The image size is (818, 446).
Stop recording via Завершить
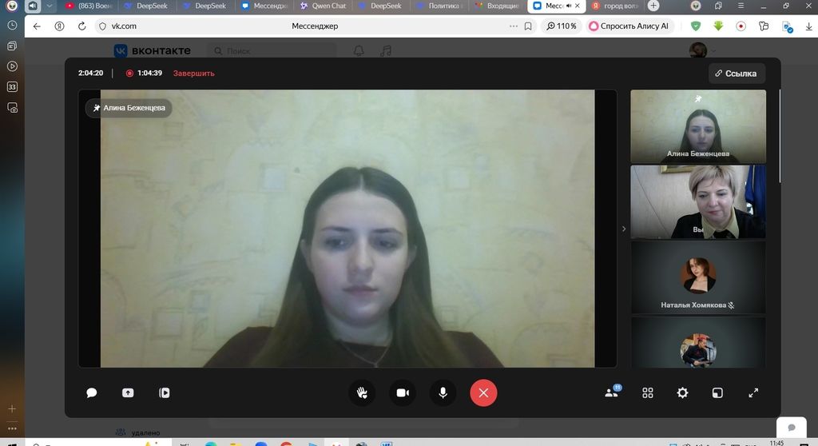click(193, 74)
